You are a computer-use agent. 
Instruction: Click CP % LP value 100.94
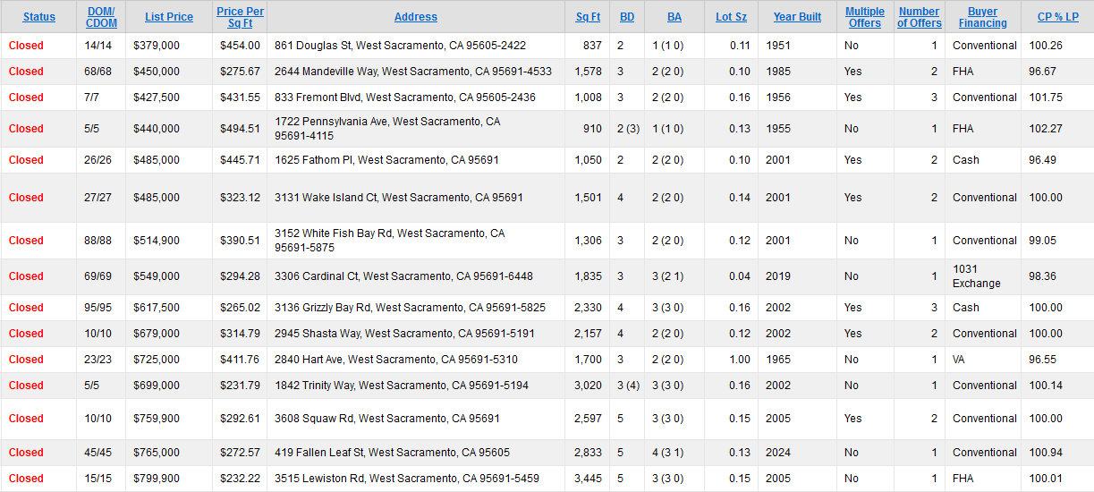click(1046, 453)
